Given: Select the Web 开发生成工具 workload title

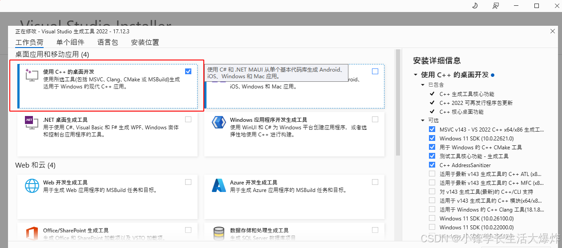Looking at the screenshot, I should [65, 183].
